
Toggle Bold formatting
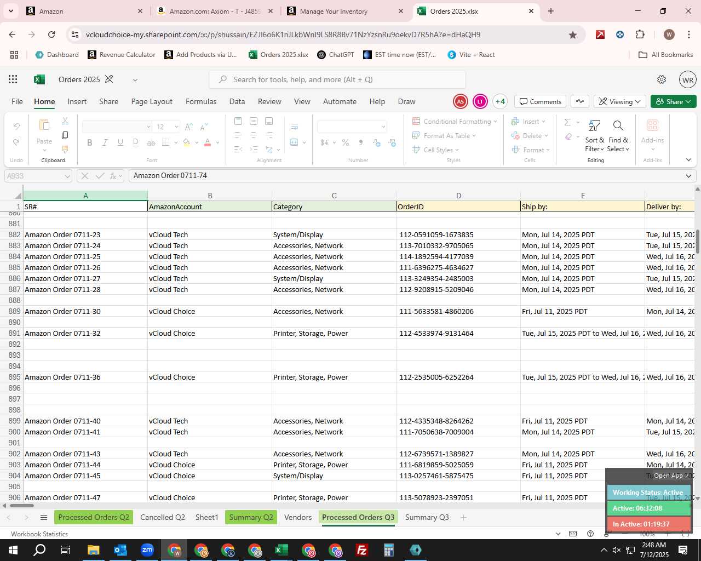point(89,142)
